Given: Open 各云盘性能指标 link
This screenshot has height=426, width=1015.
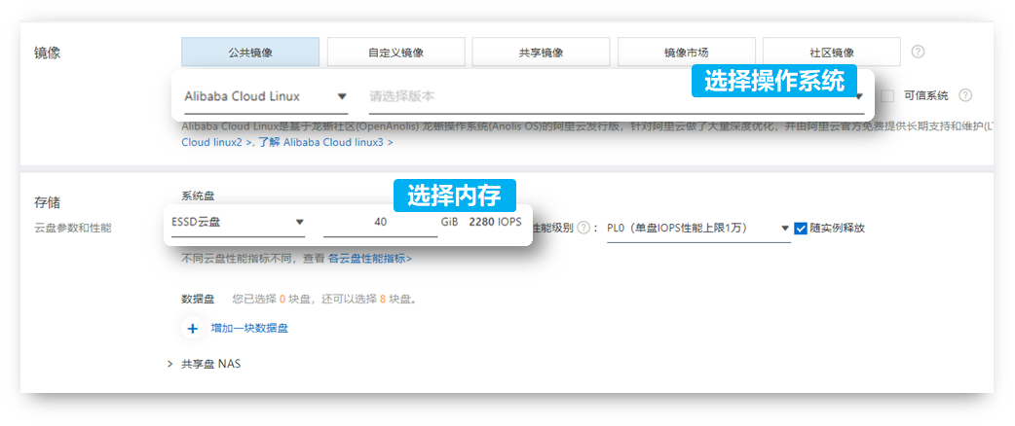Looking at the screenshot, I should (369, 259).
